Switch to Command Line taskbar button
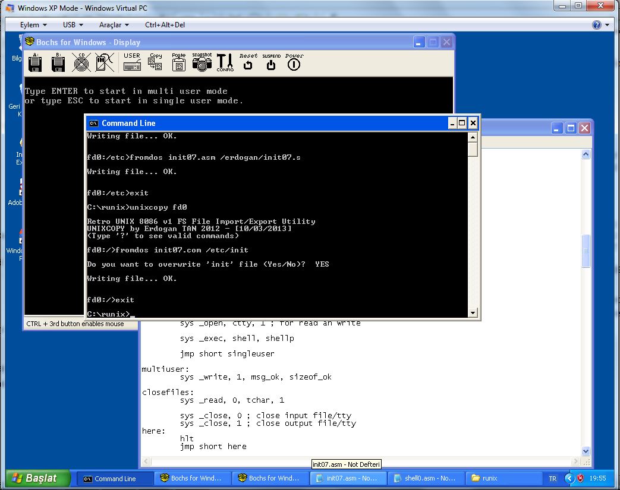Screen dimensions: 620x490 (114, 479)
